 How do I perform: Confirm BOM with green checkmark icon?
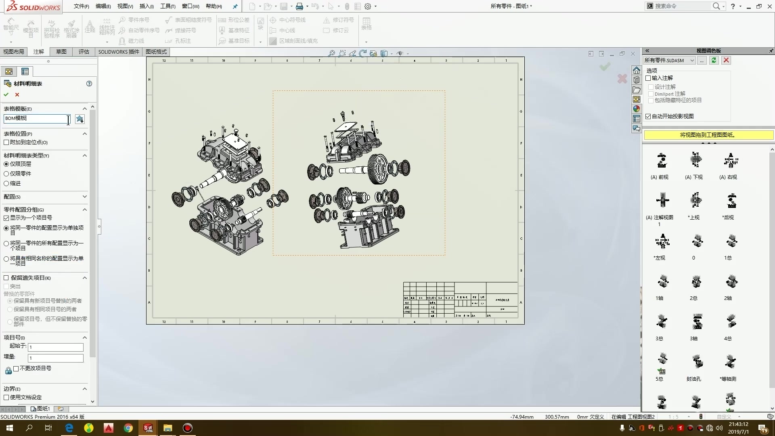[x=6, y=94]
